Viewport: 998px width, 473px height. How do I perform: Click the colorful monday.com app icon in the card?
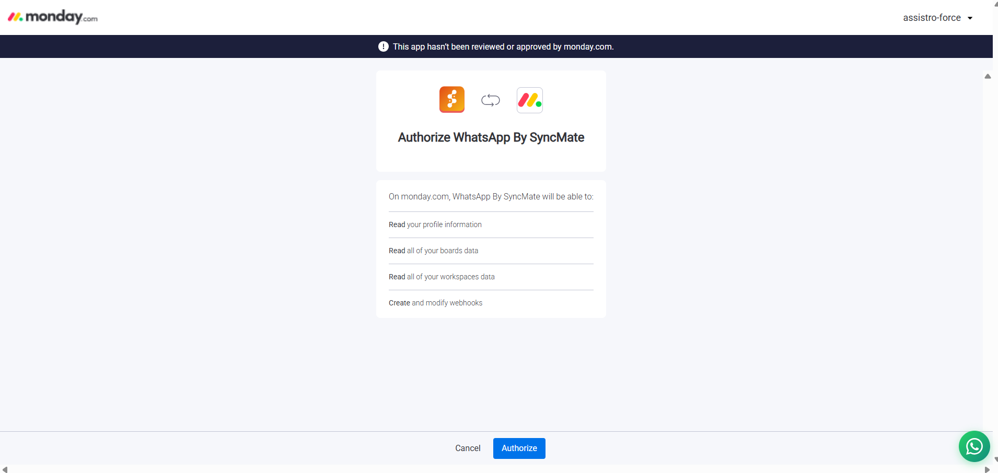coord(529,100)
